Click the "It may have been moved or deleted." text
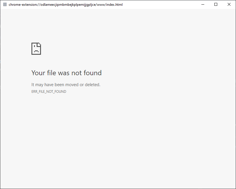Image resolution: width=236 pixels, height=189 pixels. (x=66, y=85)
